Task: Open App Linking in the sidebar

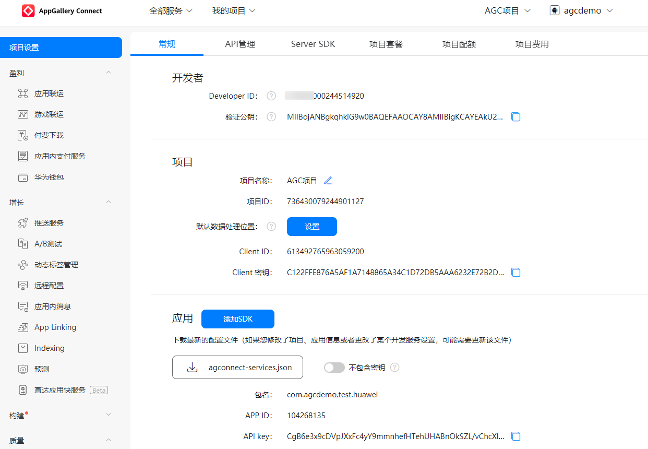Action: (x=55, y=327)
